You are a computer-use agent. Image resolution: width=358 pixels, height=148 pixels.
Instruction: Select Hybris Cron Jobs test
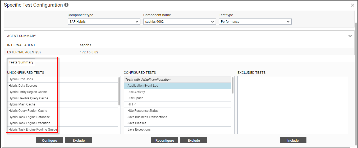tap(62, 79)
